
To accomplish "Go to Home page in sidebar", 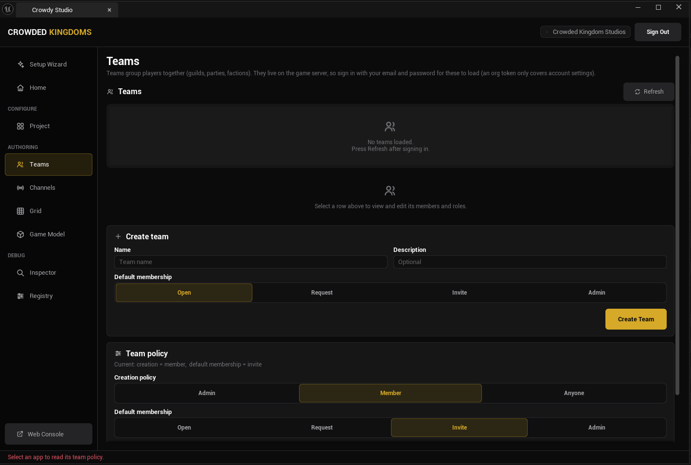I will point(49,88).
